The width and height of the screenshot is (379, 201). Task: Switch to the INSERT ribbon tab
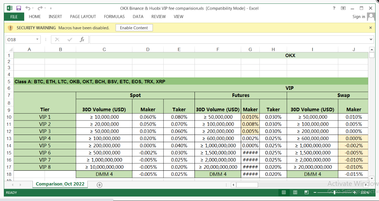55,17
